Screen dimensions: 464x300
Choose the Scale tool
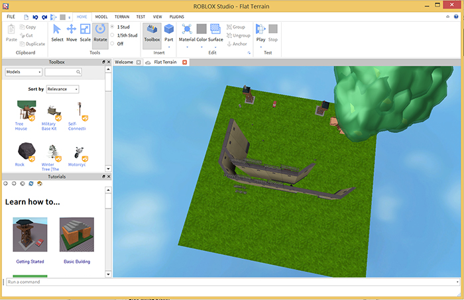(x=86, y=33)
